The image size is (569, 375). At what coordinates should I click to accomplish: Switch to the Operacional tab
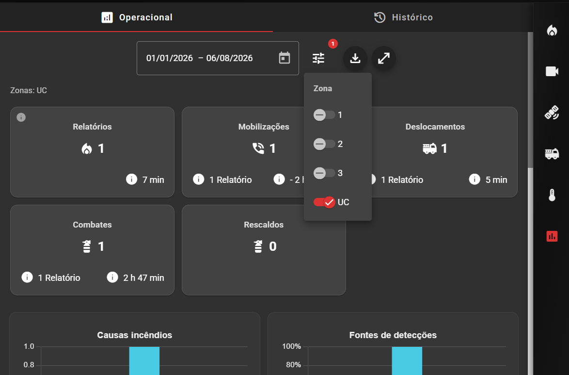137,16
